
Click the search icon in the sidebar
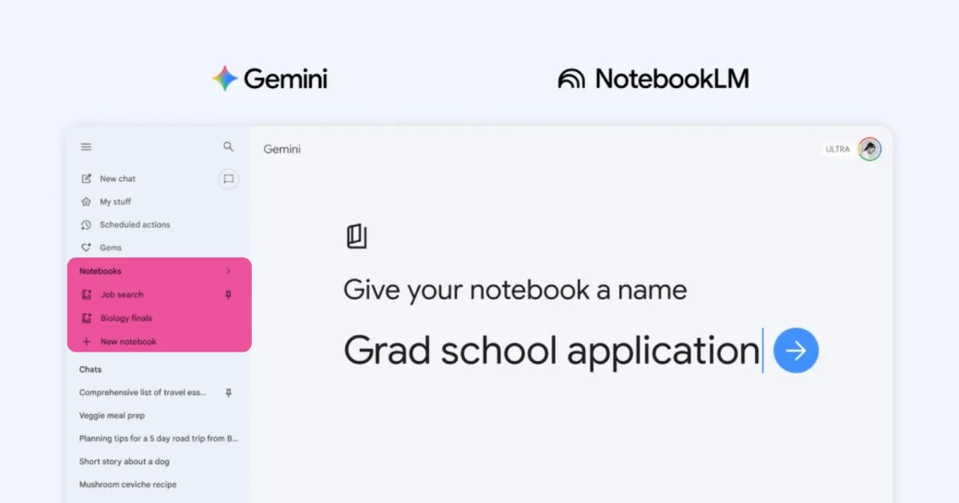(228, 146)
